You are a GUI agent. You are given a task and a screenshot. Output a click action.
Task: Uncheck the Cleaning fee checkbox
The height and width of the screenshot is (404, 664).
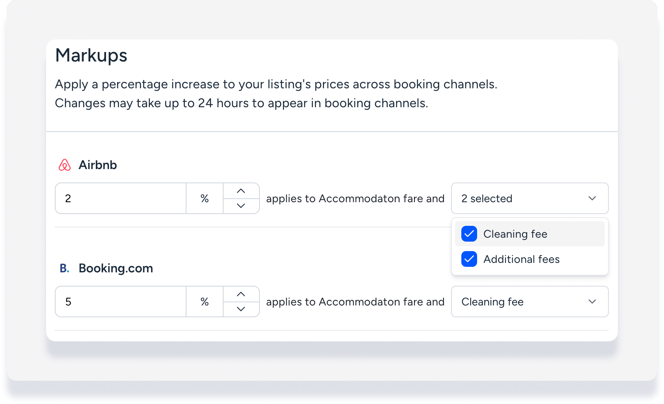click(469, 234)
